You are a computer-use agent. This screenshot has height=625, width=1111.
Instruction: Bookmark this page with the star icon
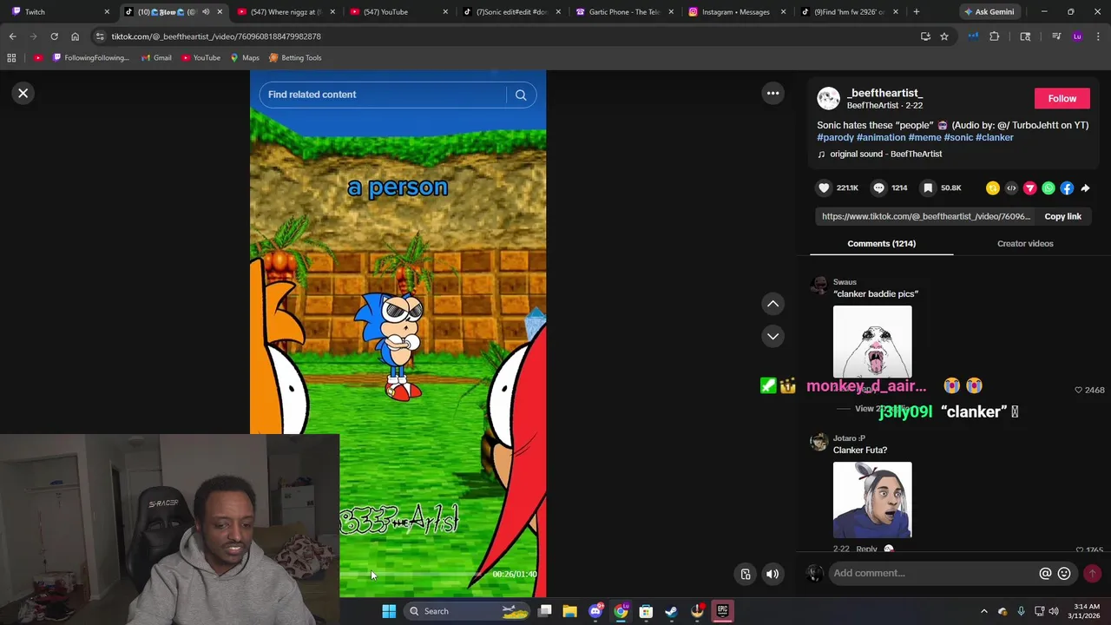pos(944,36)
